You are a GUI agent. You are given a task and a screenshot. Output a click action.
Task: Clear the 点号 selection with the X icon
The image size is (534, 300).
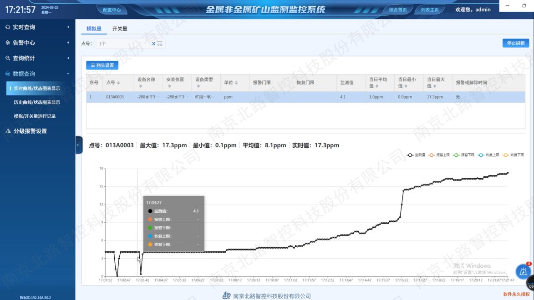pos(153,44)
